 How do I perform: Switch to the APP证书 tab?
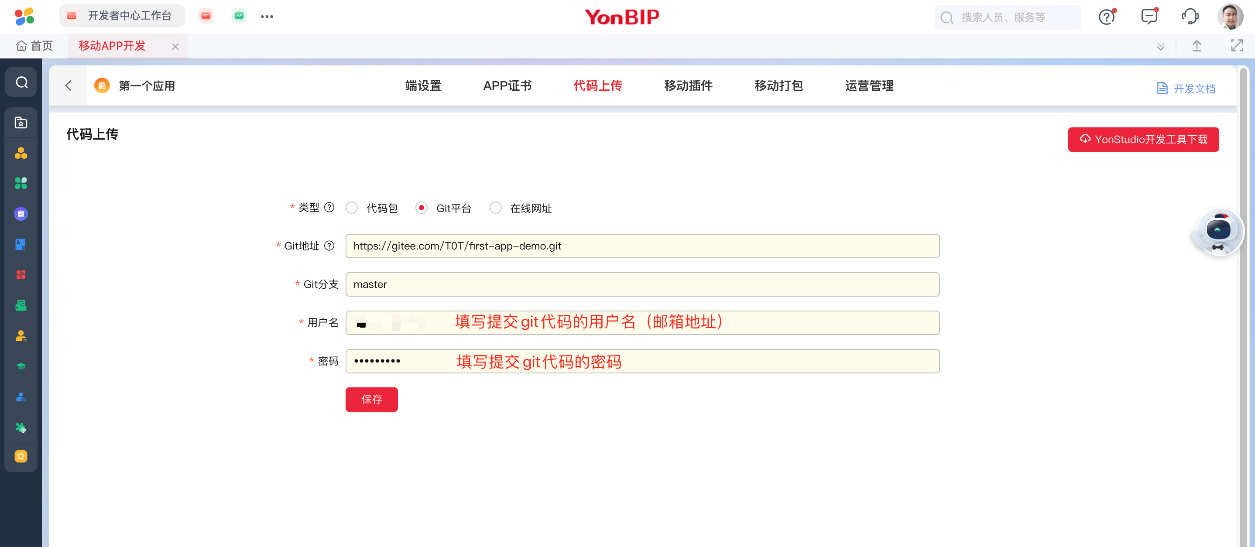pos(507,86)
